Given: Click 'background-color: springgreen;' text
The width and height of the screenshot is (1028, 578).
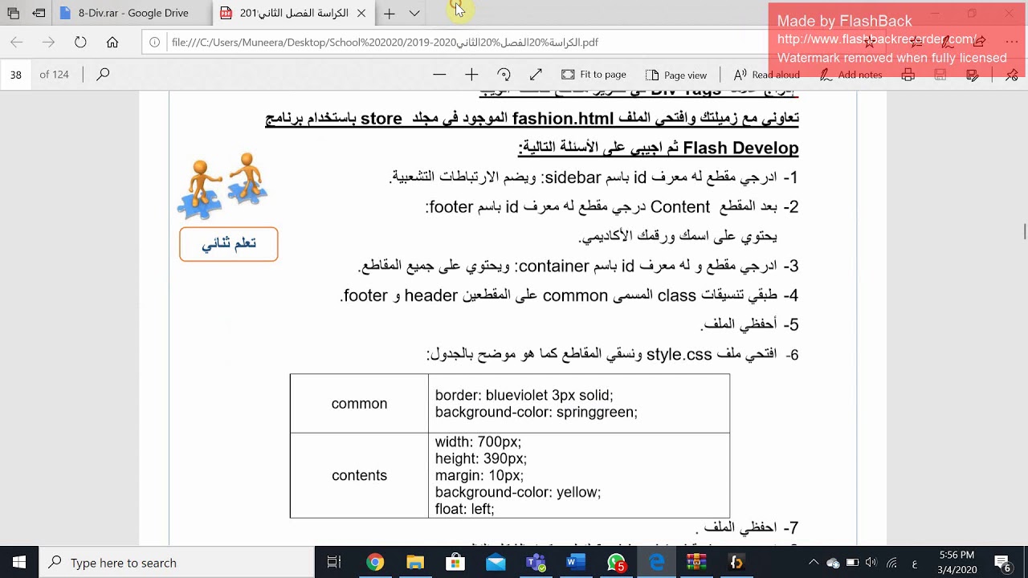Looking at the screenshot, I should [x=536, y=413].
